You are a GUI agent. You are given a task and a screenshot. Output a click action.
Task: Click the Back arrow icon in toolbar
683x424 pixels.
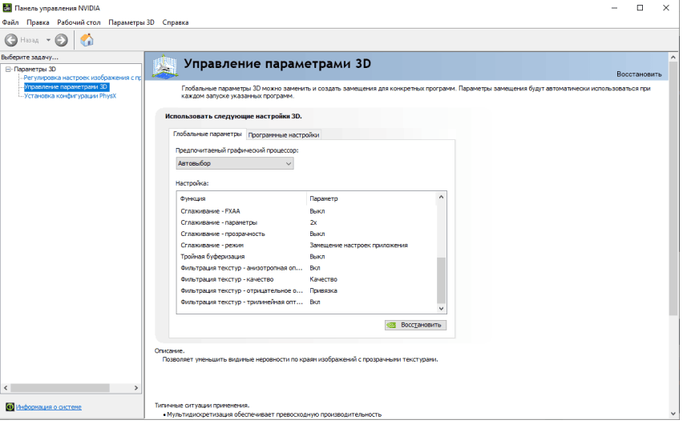pos(11,40)
